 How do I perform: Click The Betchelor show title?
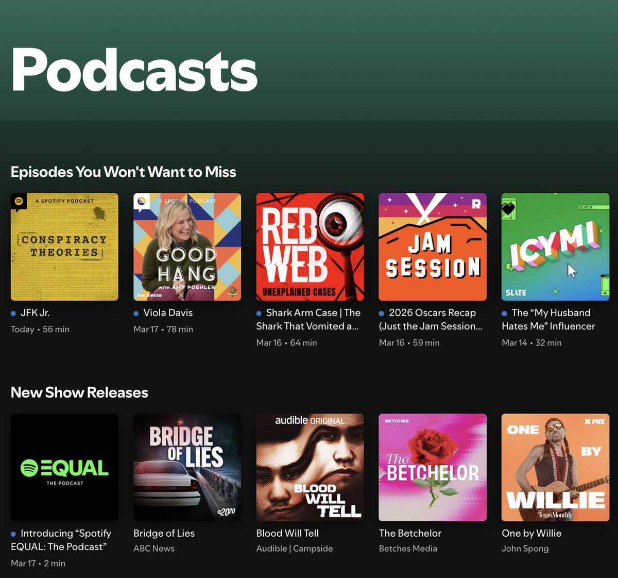pyautogui.click(x=410, y=534)
